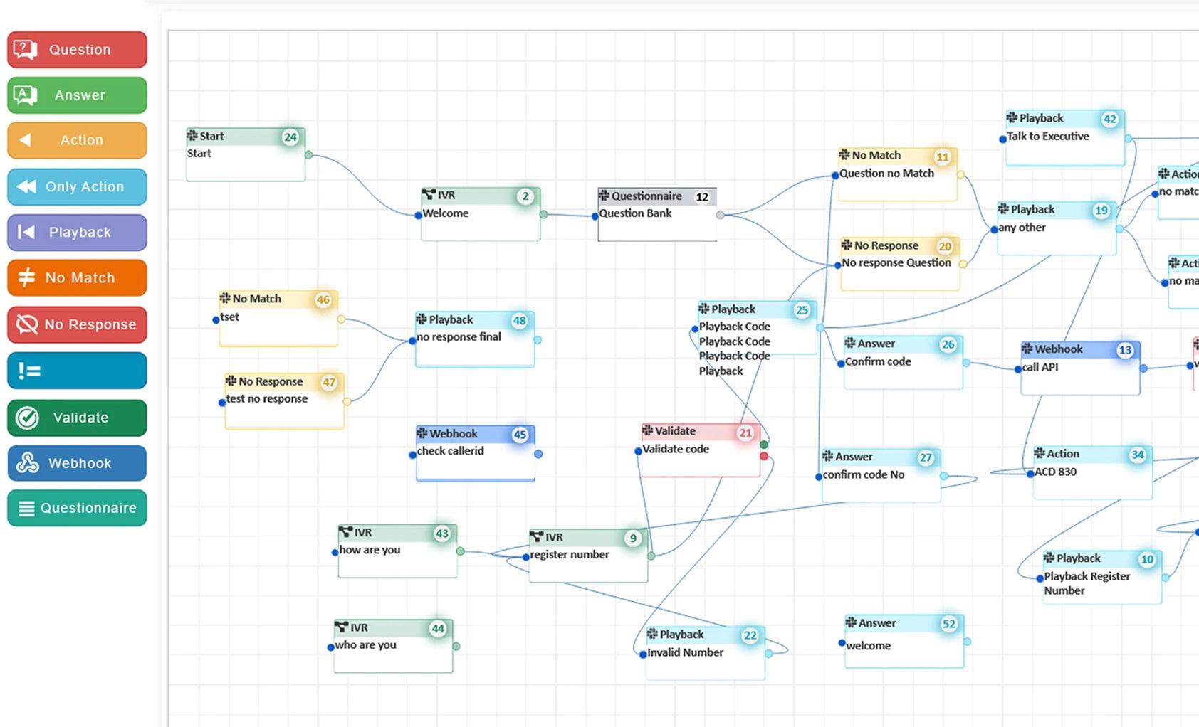The height and width of the screenshot is (727, 1199).
Task: Click the blue != condition button
Action: pyautogui.click(x=77, y=371)
